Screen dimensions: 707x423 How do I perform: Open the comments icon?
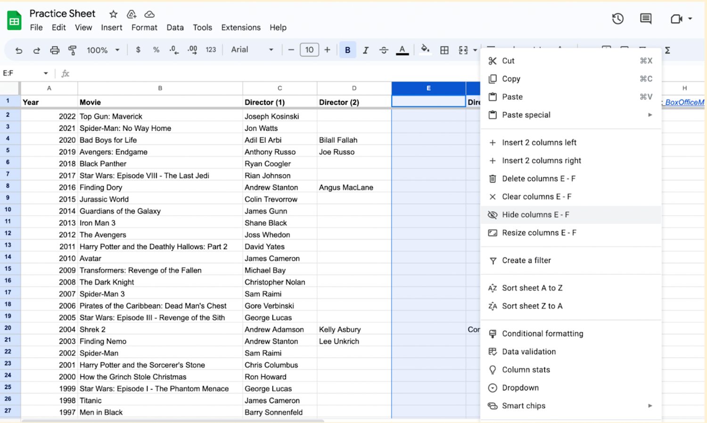coord(646,19)
